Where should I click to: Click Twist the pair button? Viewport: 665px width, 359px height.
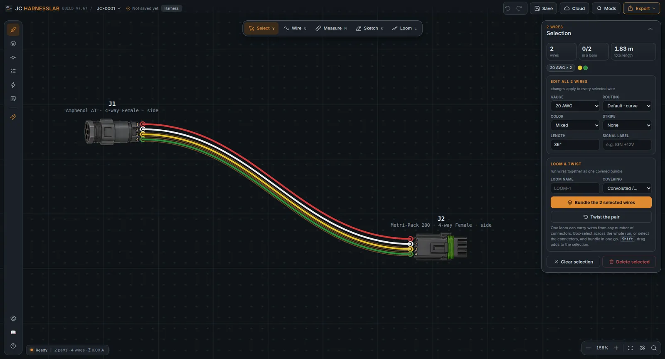pos(601,217)
